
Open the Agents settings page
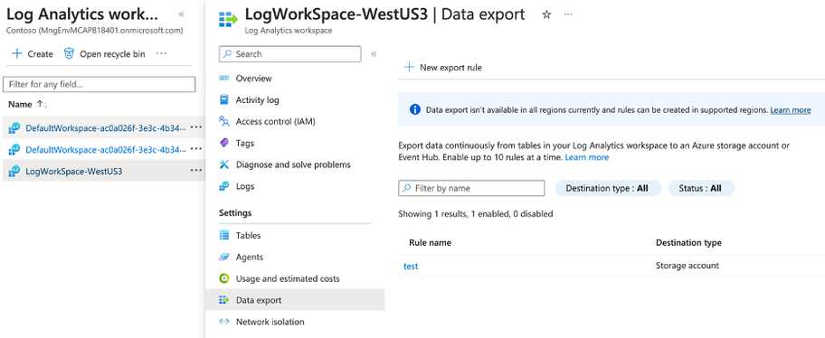tap(249, 257)
